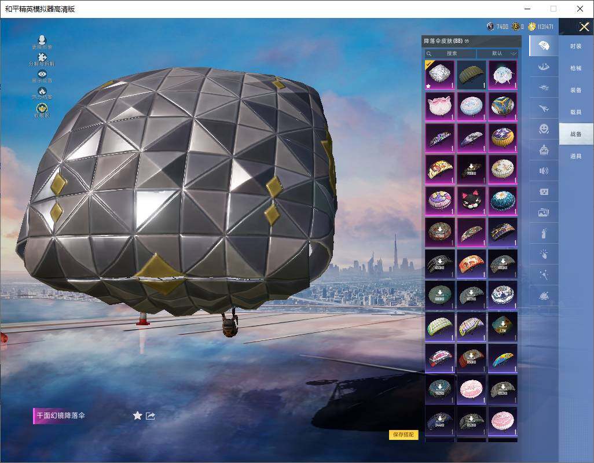Screen dimensions: 594x463
Task: Open the voice/sound category icon
Action: (544, 171)
